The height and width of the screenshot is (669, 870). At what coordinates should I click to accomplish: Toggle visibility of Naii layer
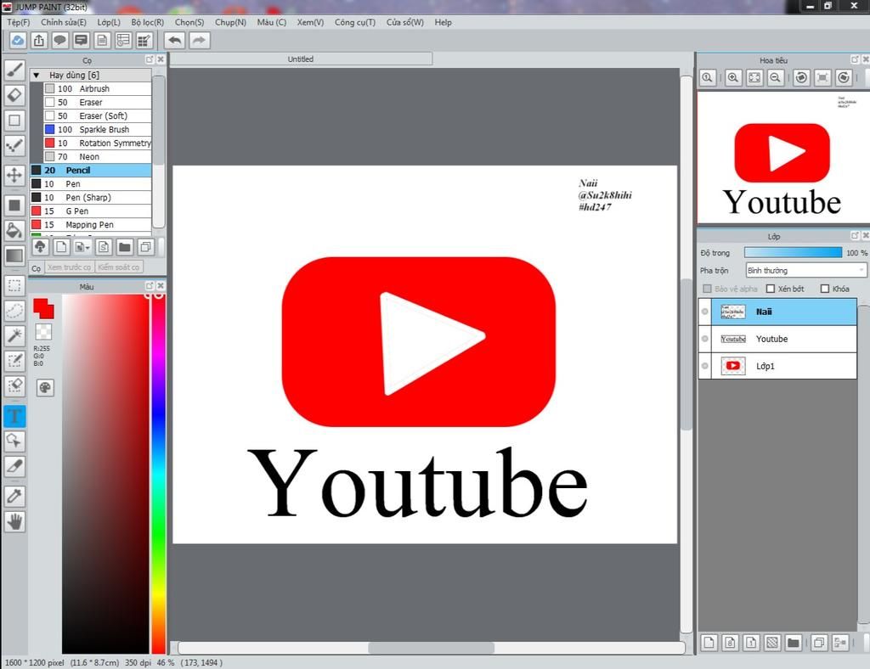click(704, 312)
